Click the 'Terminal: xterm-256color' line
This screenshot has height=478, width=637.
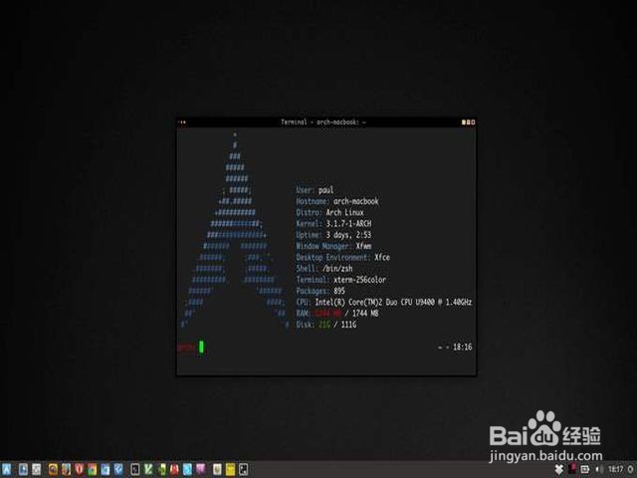point(340,280)
